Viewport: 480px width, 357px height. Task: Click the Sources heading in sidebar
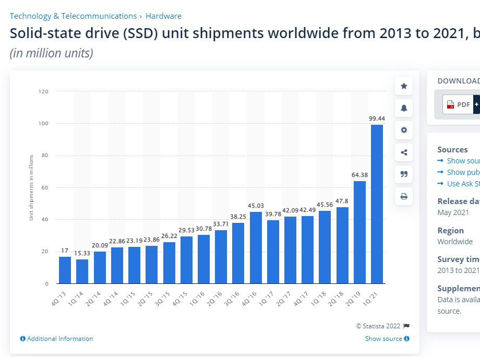(x=452, y=150)
